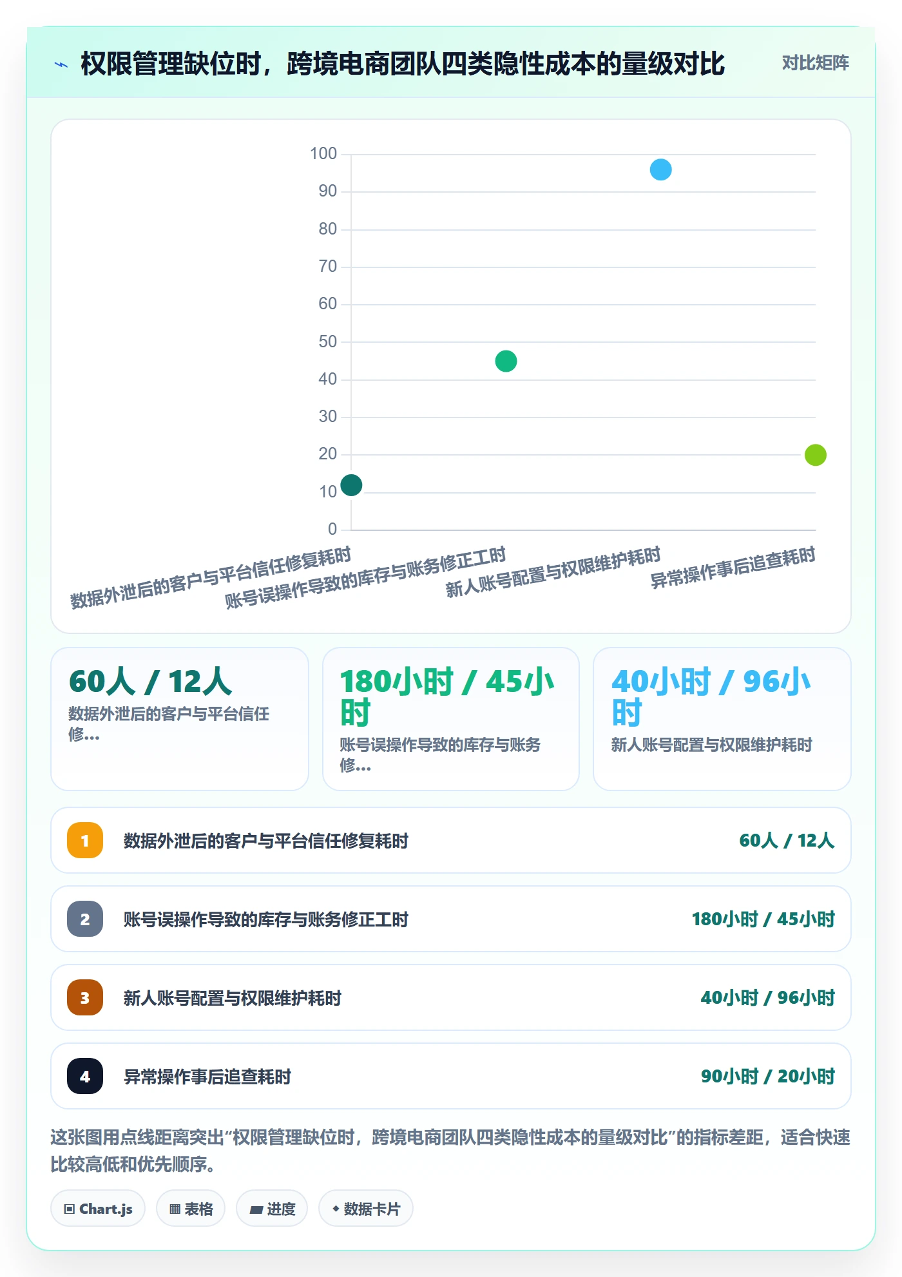Image resolution: width=902 pixels, height=1277 pixels.
Task: Click the gray rank 2 badge
Action: click(85, 919)
